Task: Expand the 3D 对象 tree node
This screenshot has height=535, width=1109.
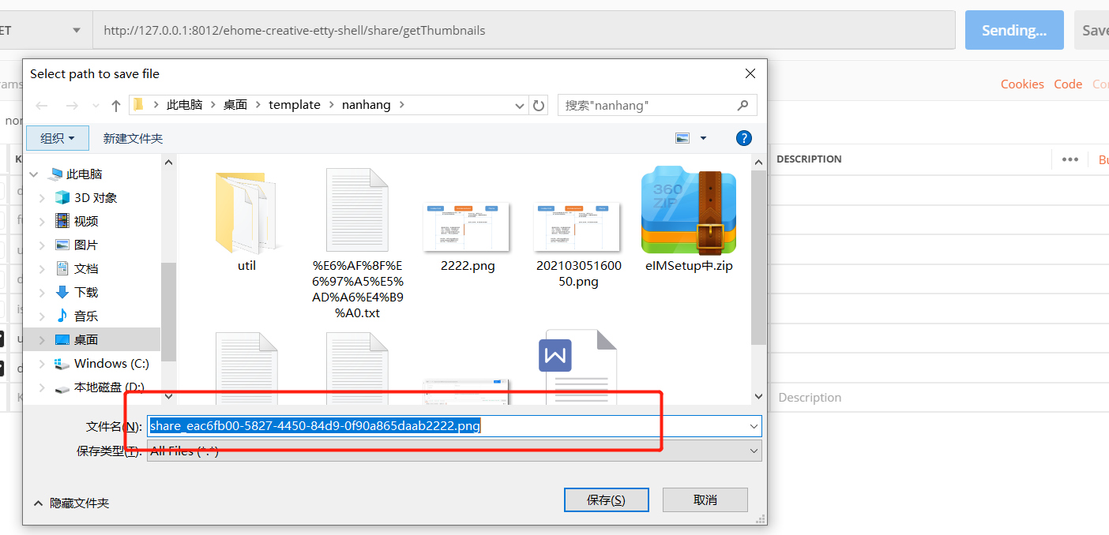Action: click(x=42, y=198)
